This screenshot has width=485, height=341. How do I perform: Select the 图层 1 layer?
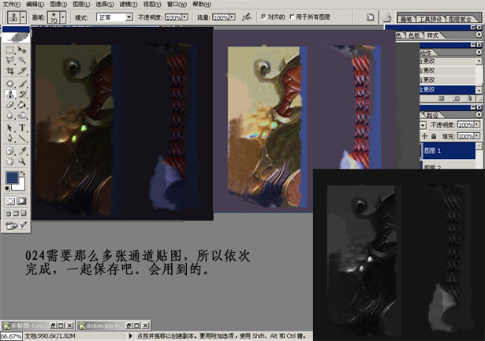pos(449,150)
